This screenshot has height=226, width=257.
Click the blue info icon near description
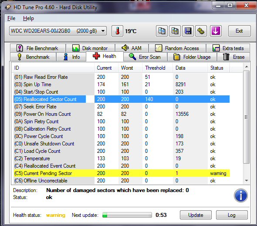[240, 196]
